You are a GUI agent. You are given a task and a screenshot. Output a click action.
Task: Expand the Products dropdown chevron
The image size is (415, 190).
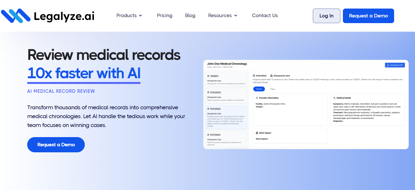click(140, 16)
